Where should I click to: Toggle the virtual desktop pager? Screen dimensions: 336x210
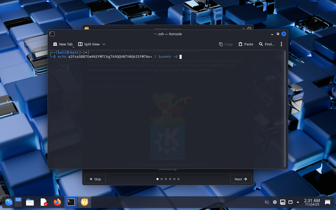pos(18,202)
